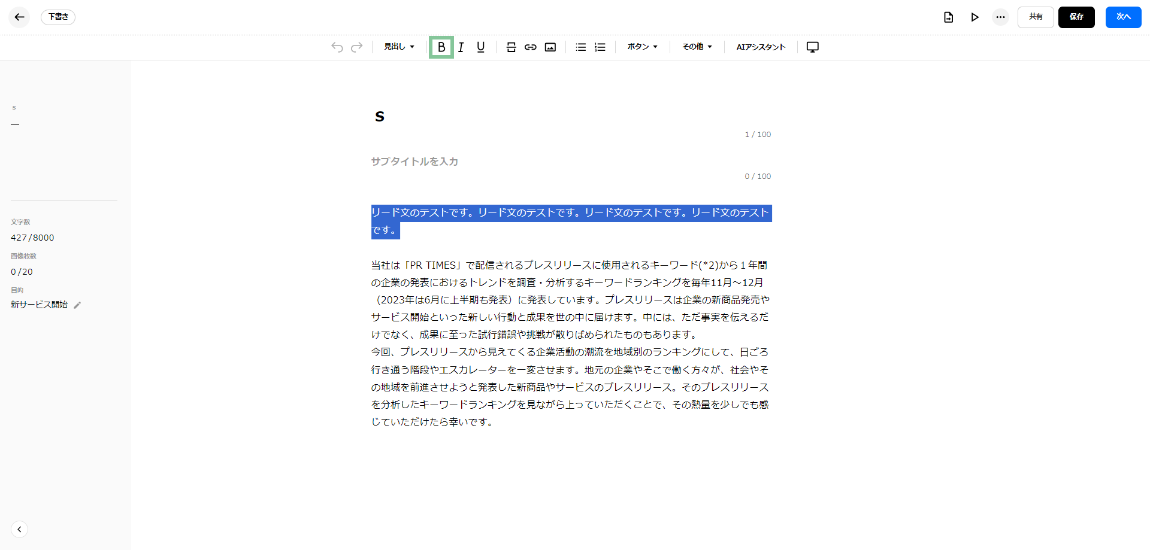Insert an image
Image resolution: width=1150 pixels, height=550 pixels.
coord(550,47)
